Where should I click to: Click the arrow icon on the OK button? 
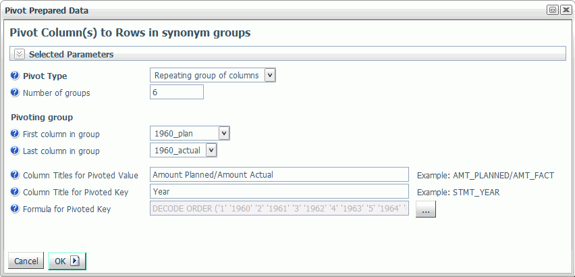point(74,261)
